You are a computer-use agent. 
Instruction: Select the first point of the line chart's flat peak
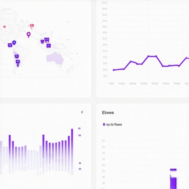pyautogui.click(x=148, y=56)
